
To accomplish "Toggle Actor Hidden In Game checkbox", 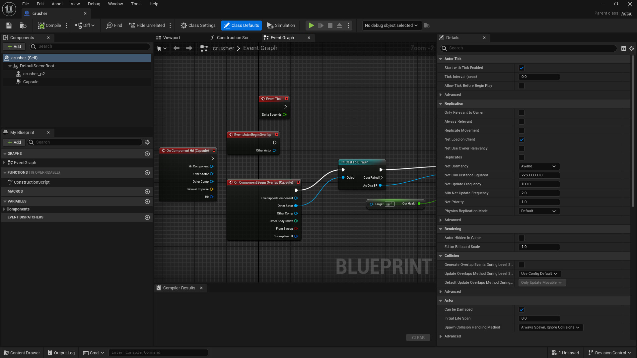I will [x=522, y=238].
